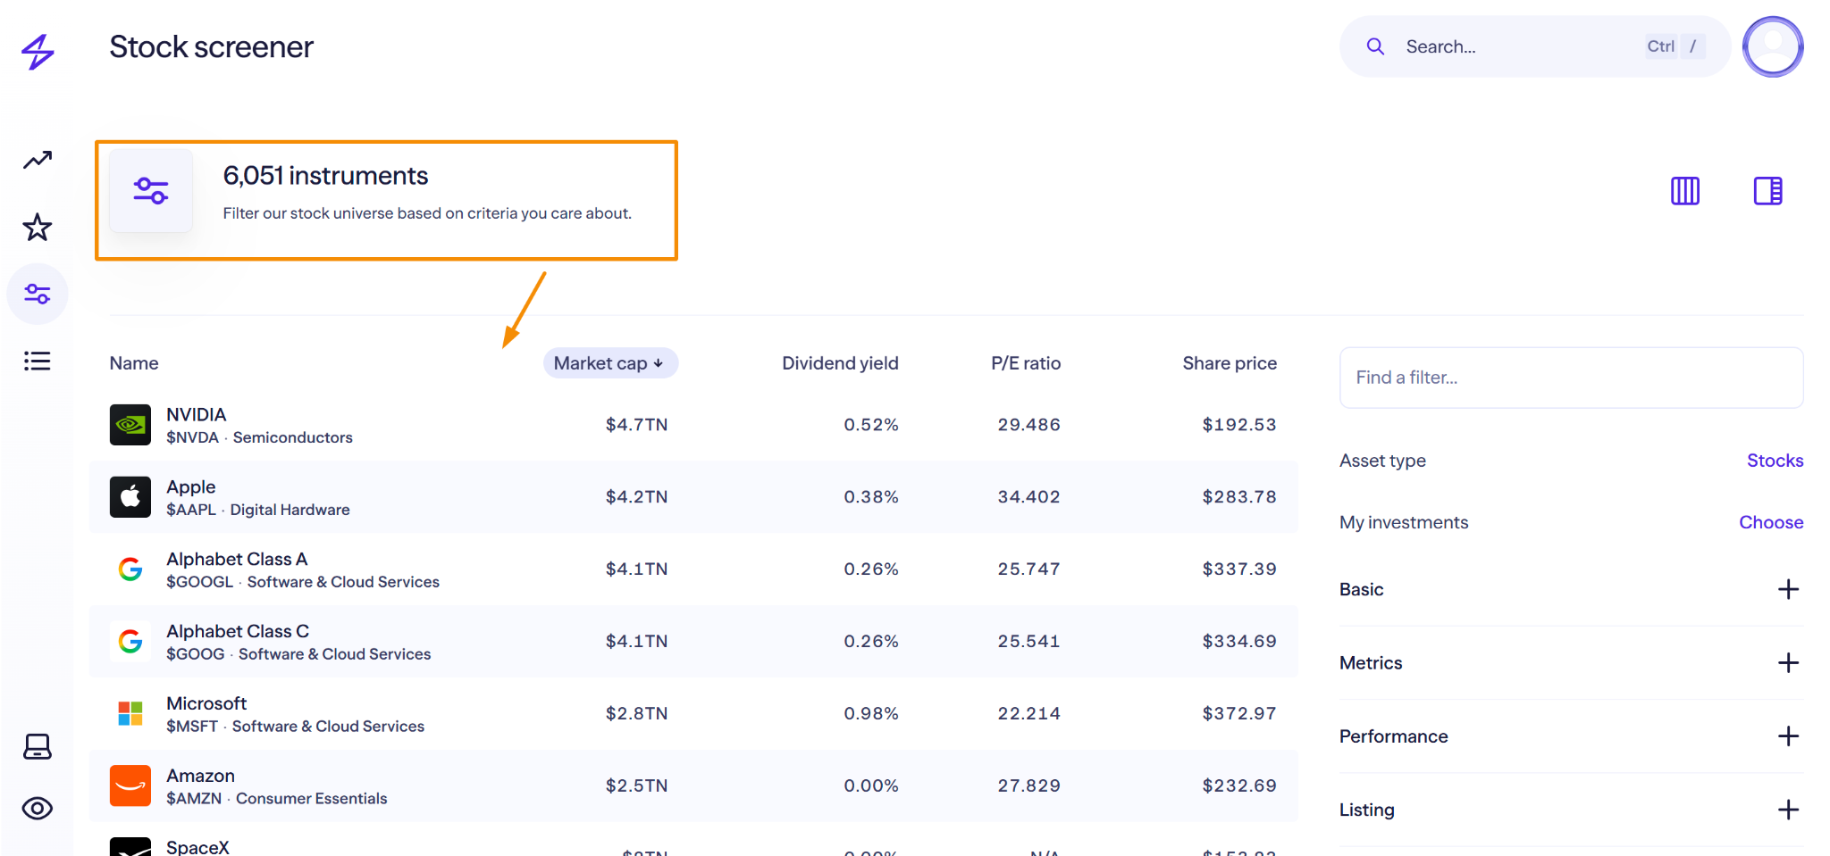The width and height of the screenshot is (1830, 856).
Task: Click Microsoft P/E ratio 22.214
Action: point(1029,714)
